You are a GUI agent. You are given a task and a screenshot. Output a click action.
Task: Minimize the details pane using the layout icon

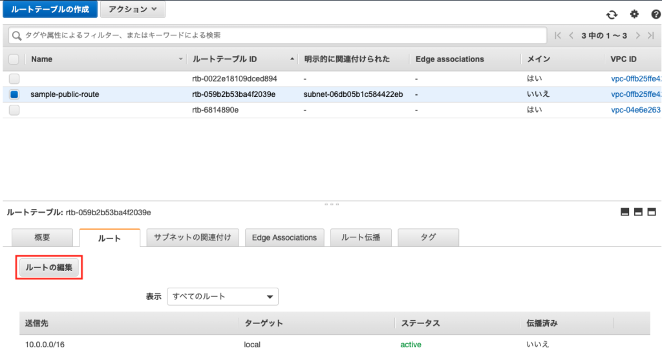[625, 211]
